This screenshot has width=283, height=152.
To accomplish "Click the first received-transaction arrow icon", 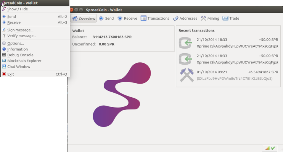I will [x=185, y=43].
